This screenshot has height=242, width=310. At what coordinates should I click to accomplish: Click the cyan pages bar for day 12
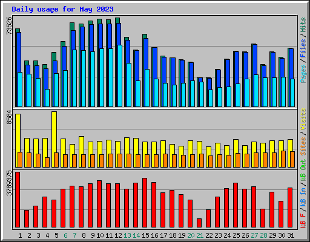coord(120,76)
